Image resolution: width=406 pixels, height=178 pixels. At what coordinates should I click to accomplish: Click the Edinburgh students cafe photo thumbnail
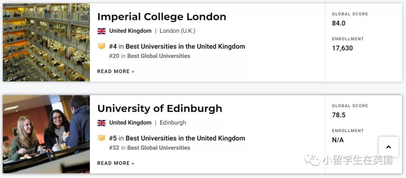(x=46, y=134)
